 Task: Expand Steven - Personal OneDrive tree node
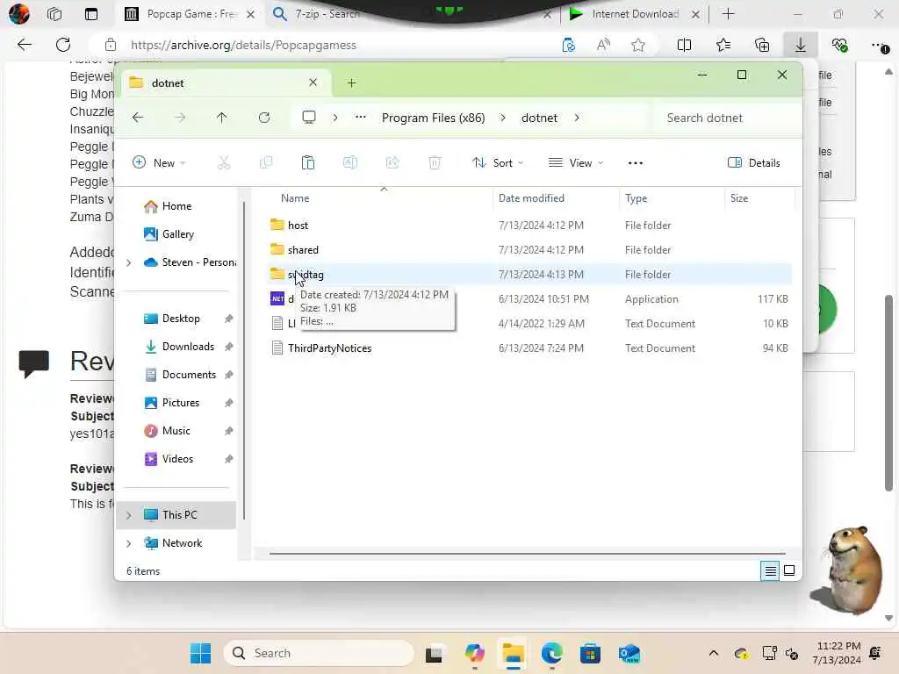click(x=129, y=262)
